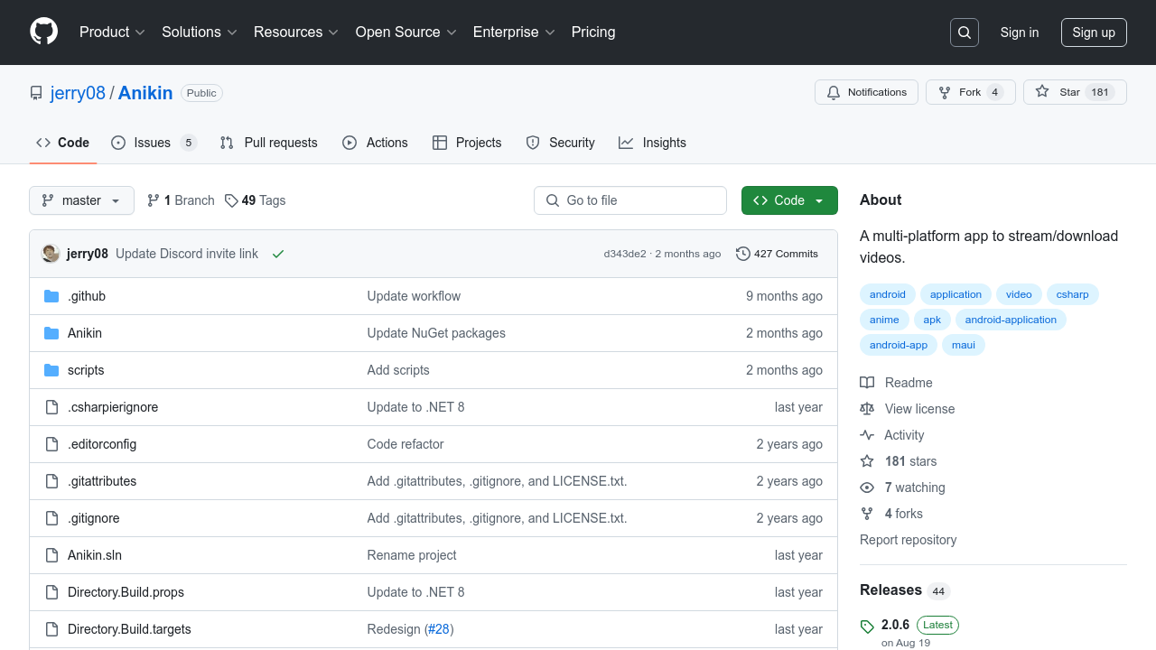Open the Directory.Build.props file

coord(126,592)
